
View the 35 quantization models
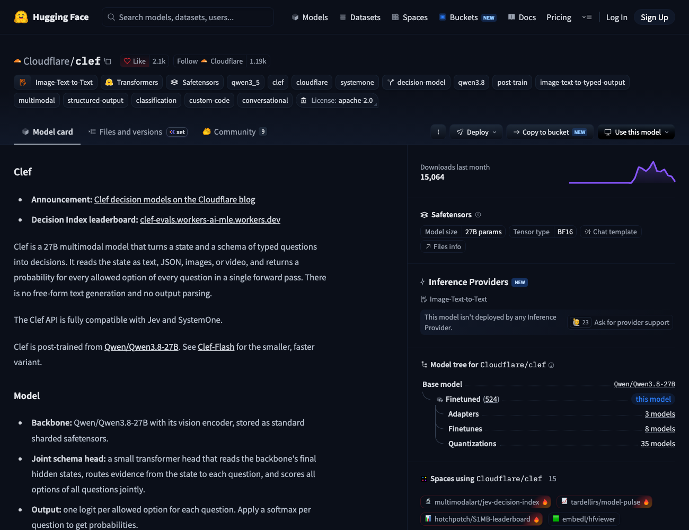click(x=658, y=444)
